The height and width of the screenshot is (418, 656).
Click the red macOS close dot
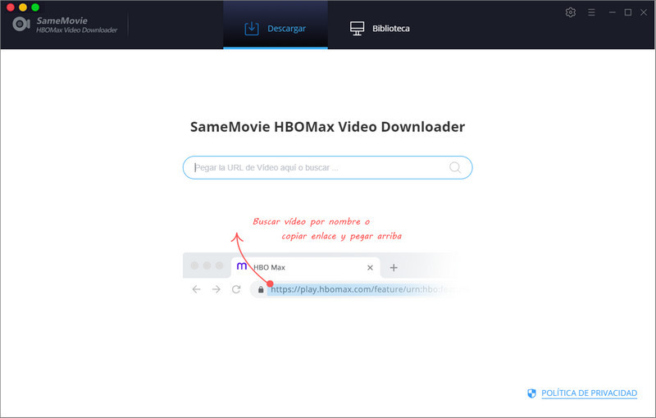pos(11,7)
